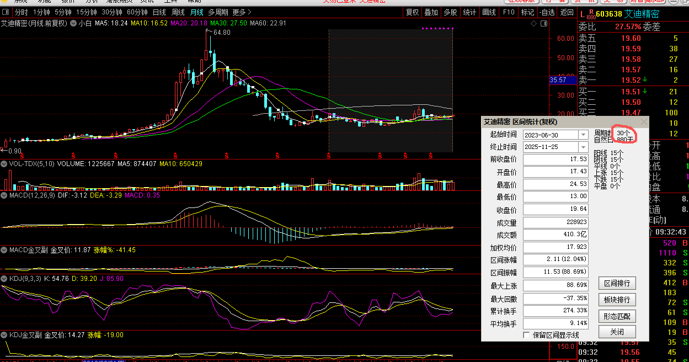Image resolution: width=689 pixels, height=362 pixels.
Task: Click the arrow icon next to KDJ(9,3,3)
Action: (x=4, y=279)
